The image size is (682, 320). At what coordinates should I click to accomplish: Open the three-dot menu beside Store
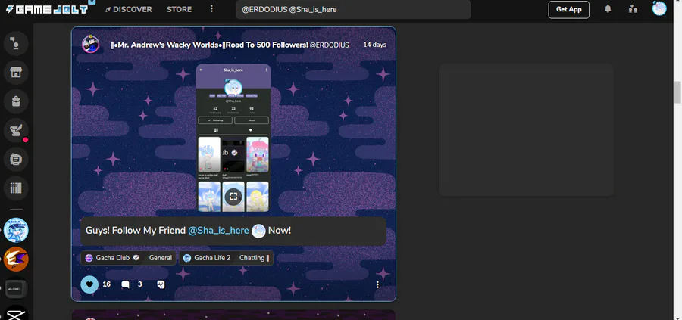point(211,9)
